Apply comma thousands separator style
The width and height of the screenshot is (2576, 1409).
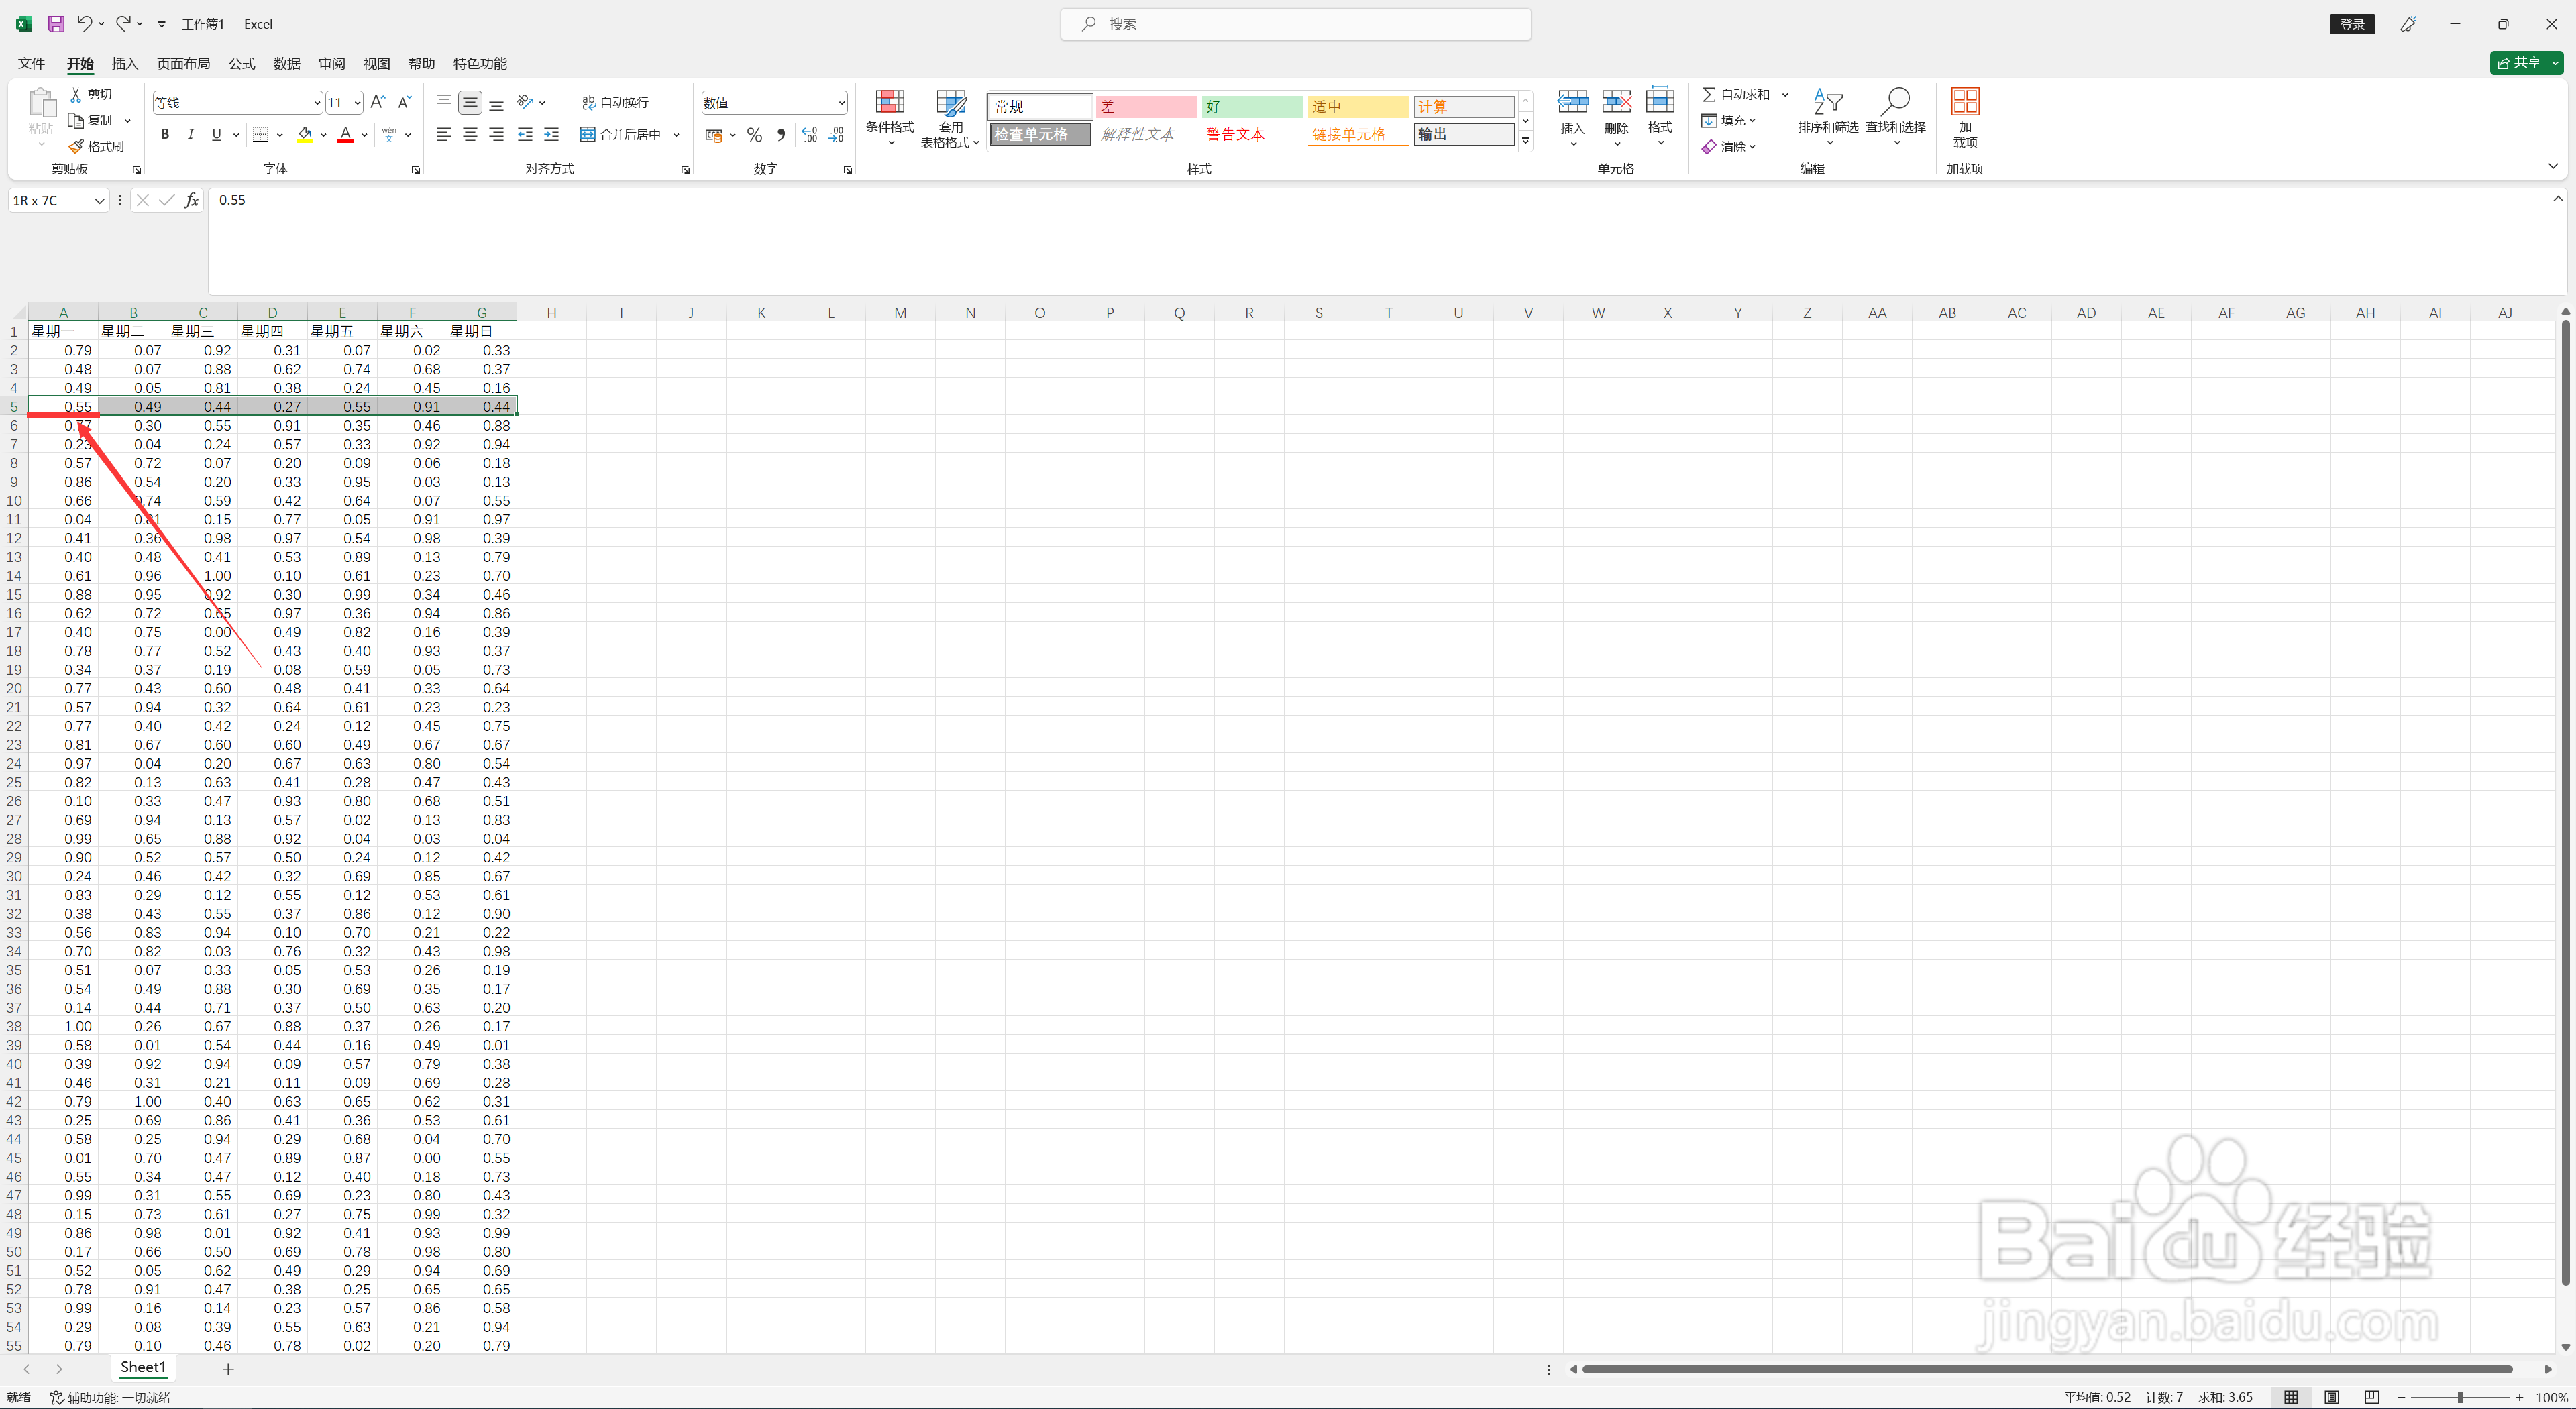click(x=781, y=134)
